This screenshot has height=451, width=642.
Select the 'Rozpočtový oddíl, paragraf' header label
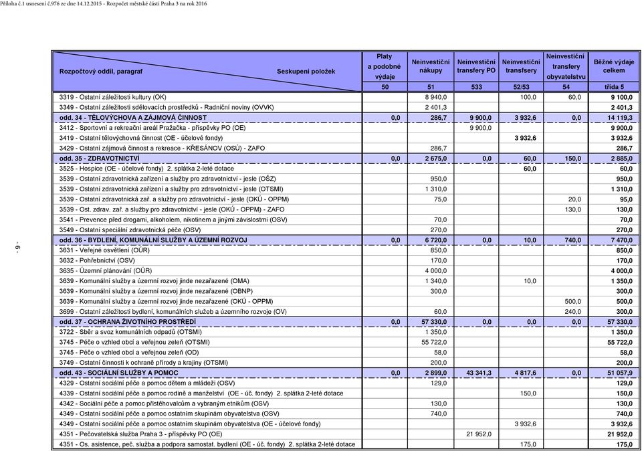(x=101, y=72)
